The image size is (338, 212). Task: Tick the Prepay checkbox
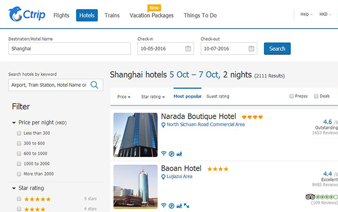(291, 96)
